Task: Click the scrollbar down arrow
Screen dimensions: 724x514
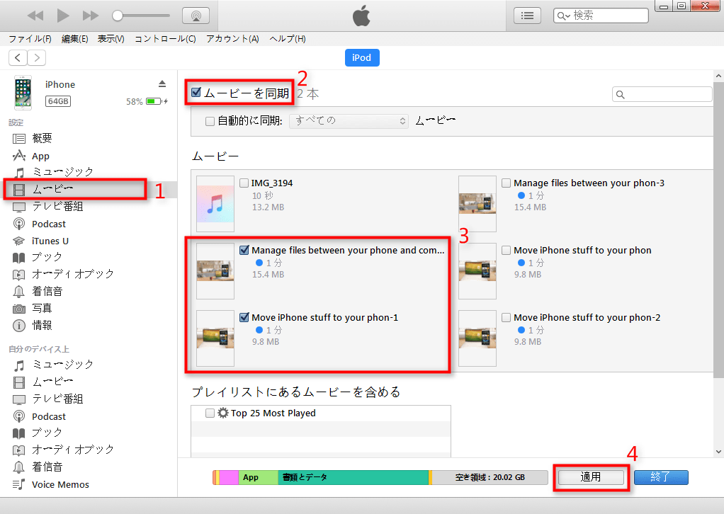Action: point(718,452)
